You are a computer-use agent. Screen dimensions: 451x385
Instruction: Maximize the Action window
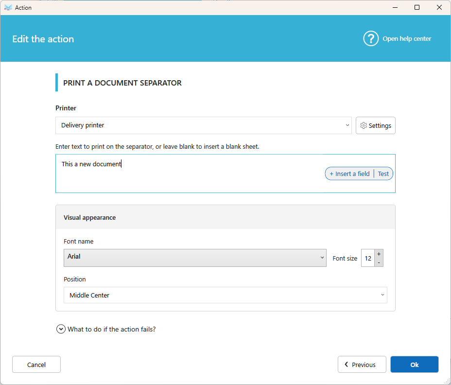(x=417, y=7)
